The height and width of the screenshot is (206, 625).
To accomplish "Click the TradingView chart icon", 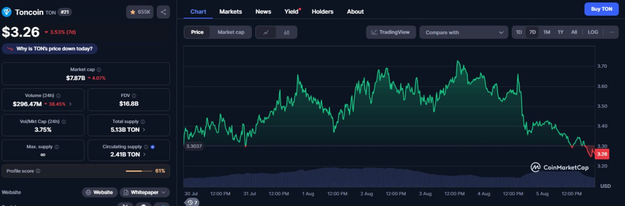I will click(x=374, y=32).
